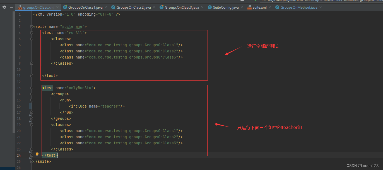Place cursor in the xml version declaration
Image resolution: width=383 pixels, height=170 pixels.
[x=76, y=14]
